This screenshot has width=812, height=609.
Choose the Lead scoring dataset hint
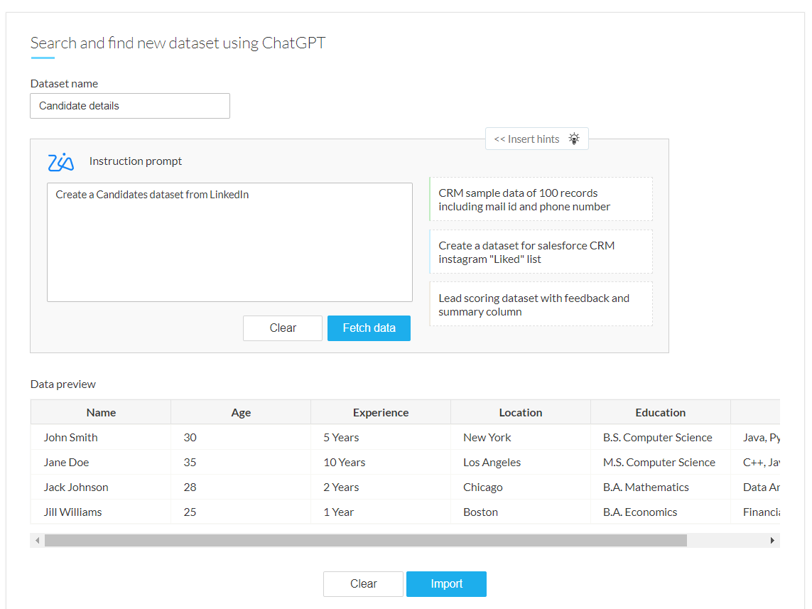coord(541,305)
